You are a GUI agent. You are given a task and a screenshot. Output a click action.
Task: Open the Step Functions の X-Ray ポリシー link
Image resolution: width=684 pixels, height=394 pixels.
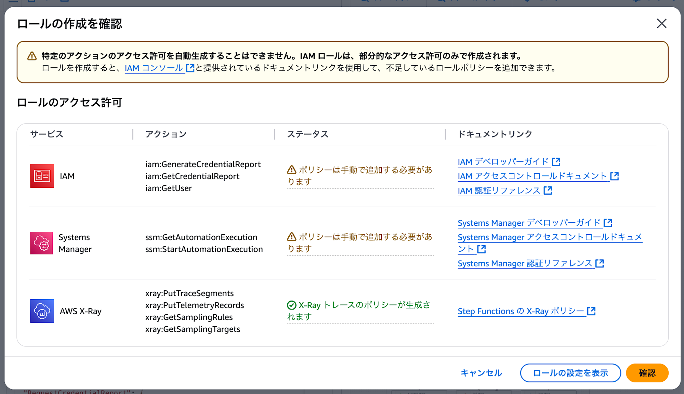521,311
